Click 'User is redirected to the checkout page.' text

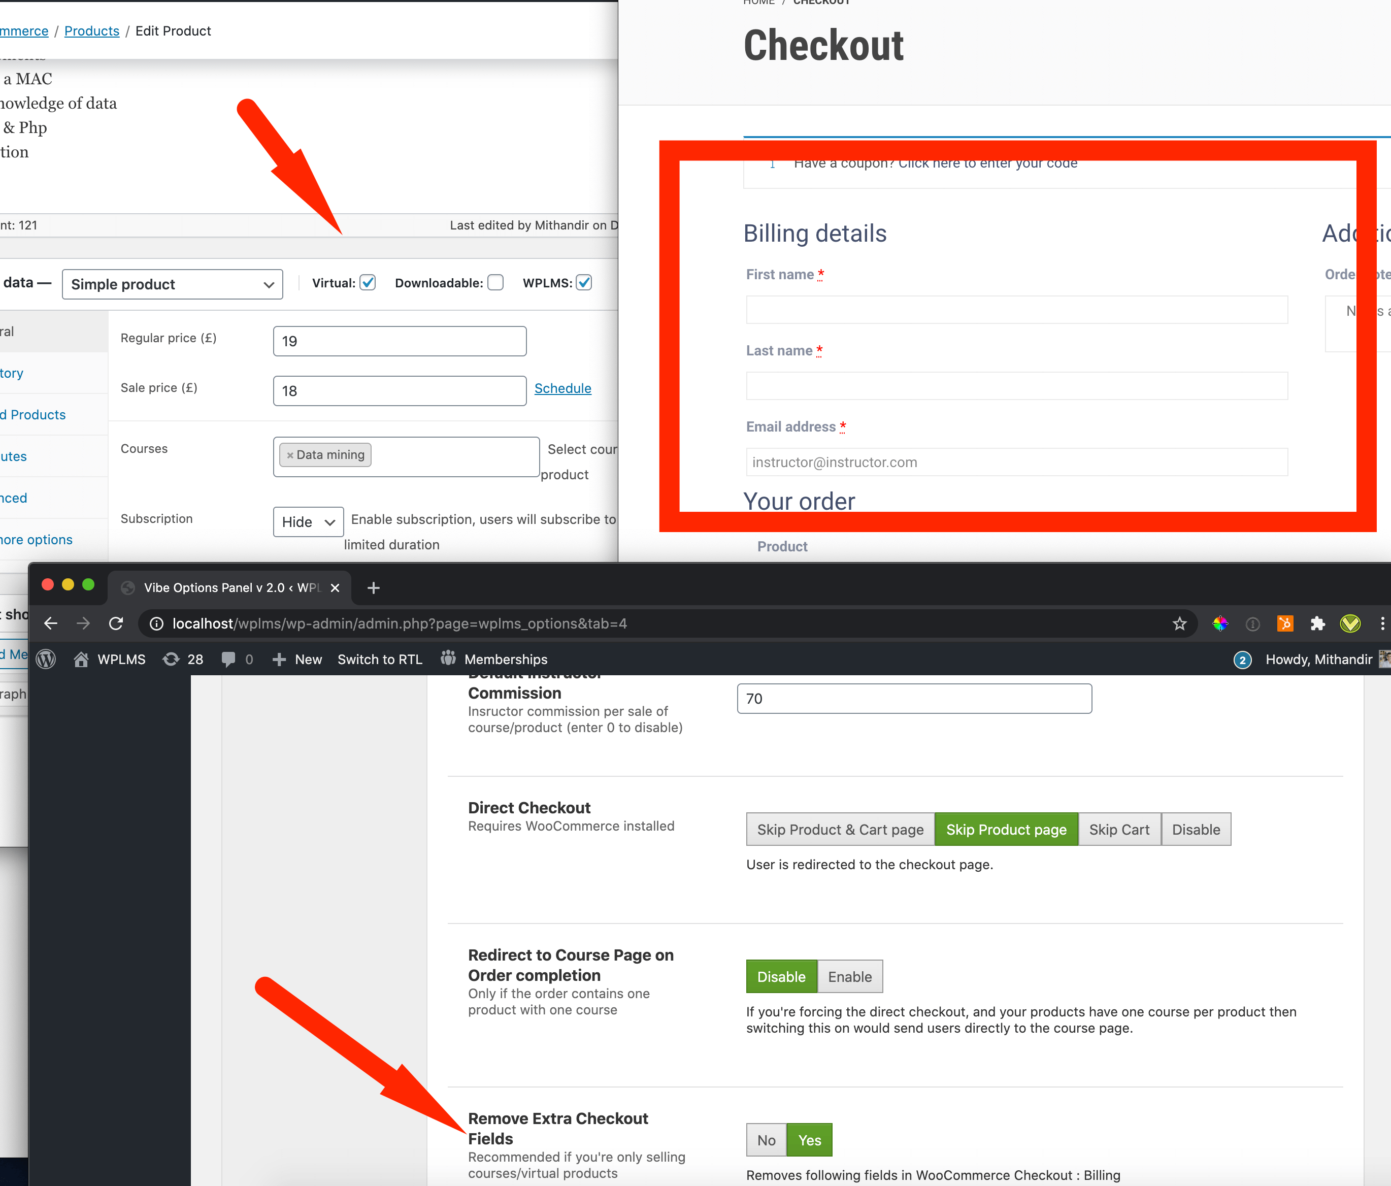pyautogui.click(x=869, y=864)
